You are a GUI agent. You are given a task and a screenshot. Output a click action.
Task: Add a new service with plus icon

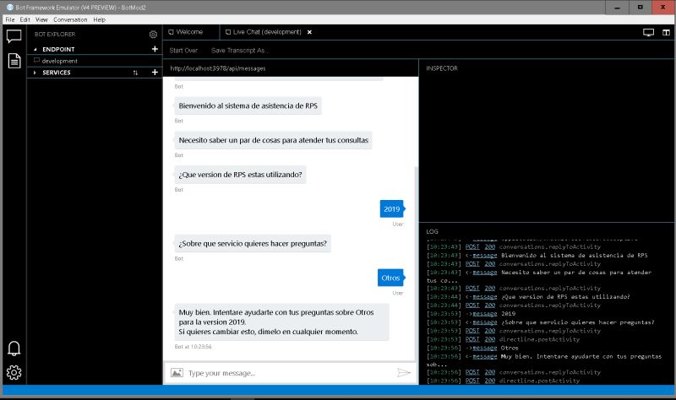click(155, 73)
